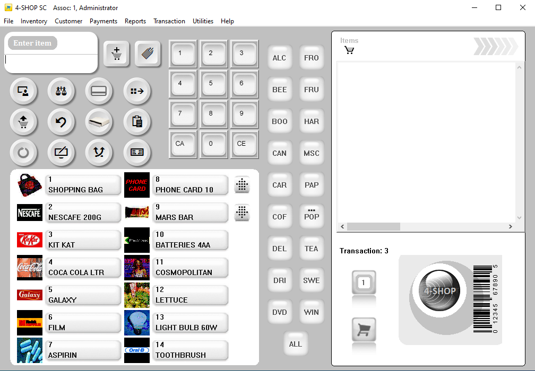Click the items list scroll right arrow
Viewport: 535px width, 371px height.
[511, 226]
